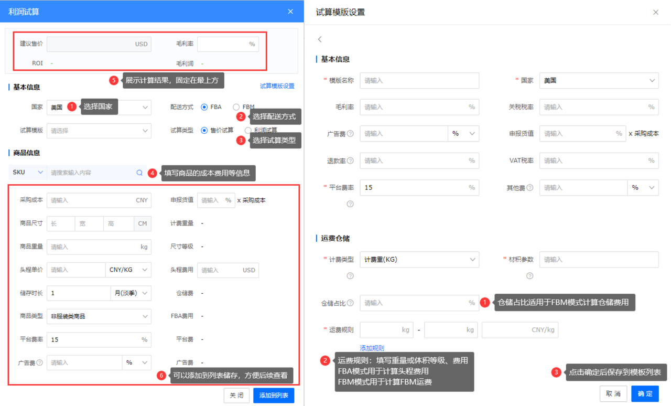This screenshot has width=671, height=406.
Task: Open 头程单价 CNY/KG unit dropdown
Action: tap(128, 270)
